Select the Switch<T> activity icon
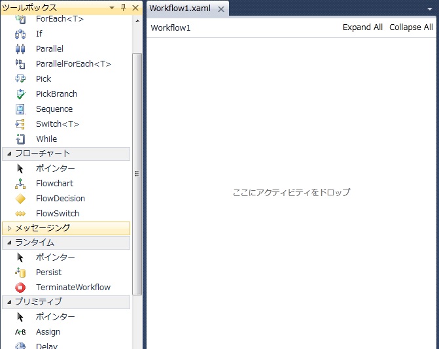 pyautogui.click(x=20, y=124)
